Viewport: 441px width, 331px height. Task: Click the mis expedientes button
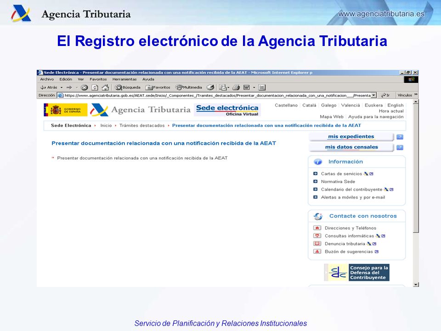(351, 137)
